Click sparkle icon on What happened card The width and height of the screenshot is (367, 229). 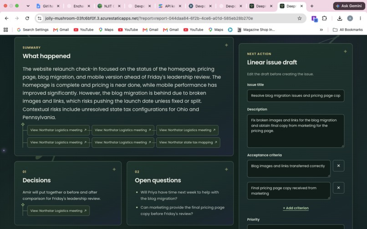tap(226, 45)
